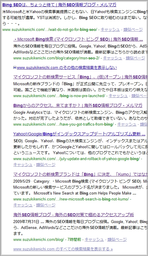
Task: Open キャッシュ link for wait-do-not-go-for-bing-seo result
Action: 110,30
